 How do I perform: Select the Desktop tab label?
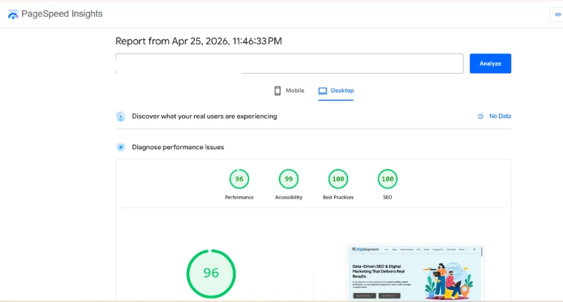(343, 91)
